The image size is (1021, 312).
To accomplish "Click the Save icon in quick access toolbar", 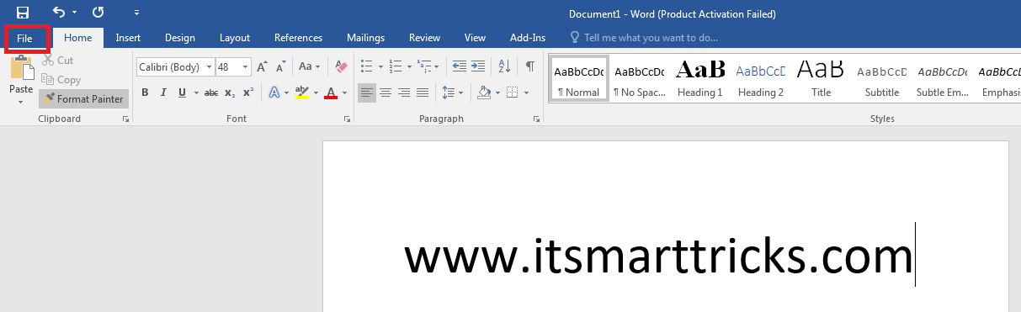I will [23, 13].
